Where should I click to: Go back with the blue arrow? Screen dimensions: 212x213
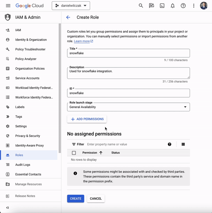[68, 17]
